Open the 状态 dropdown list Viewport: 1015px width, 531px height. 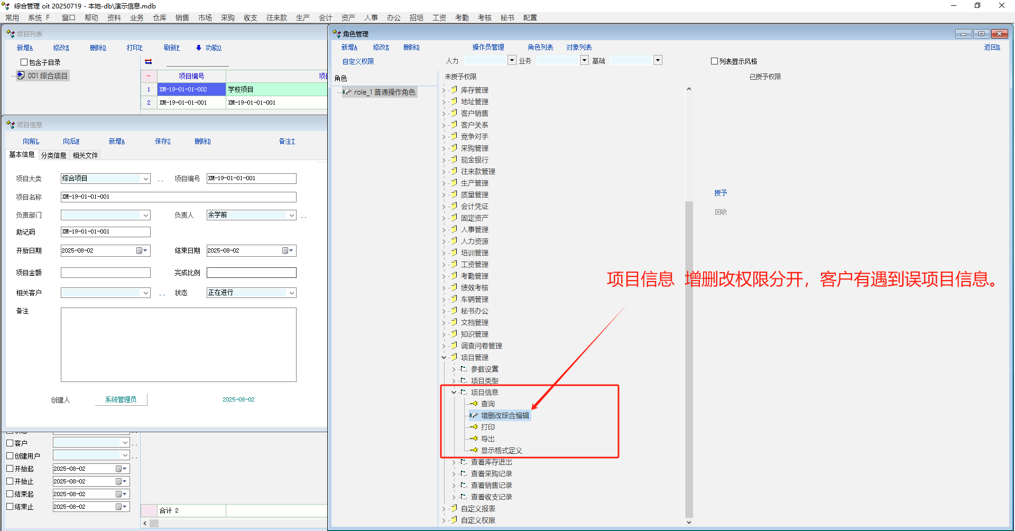point(291,293)
